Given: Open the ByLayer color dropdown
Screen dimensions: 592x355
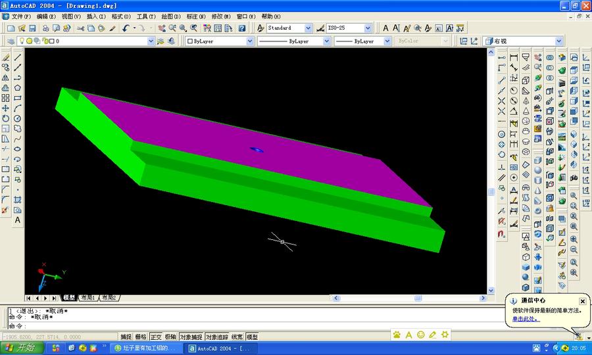Looking at the screenshot, I should [x=249, y=41].
